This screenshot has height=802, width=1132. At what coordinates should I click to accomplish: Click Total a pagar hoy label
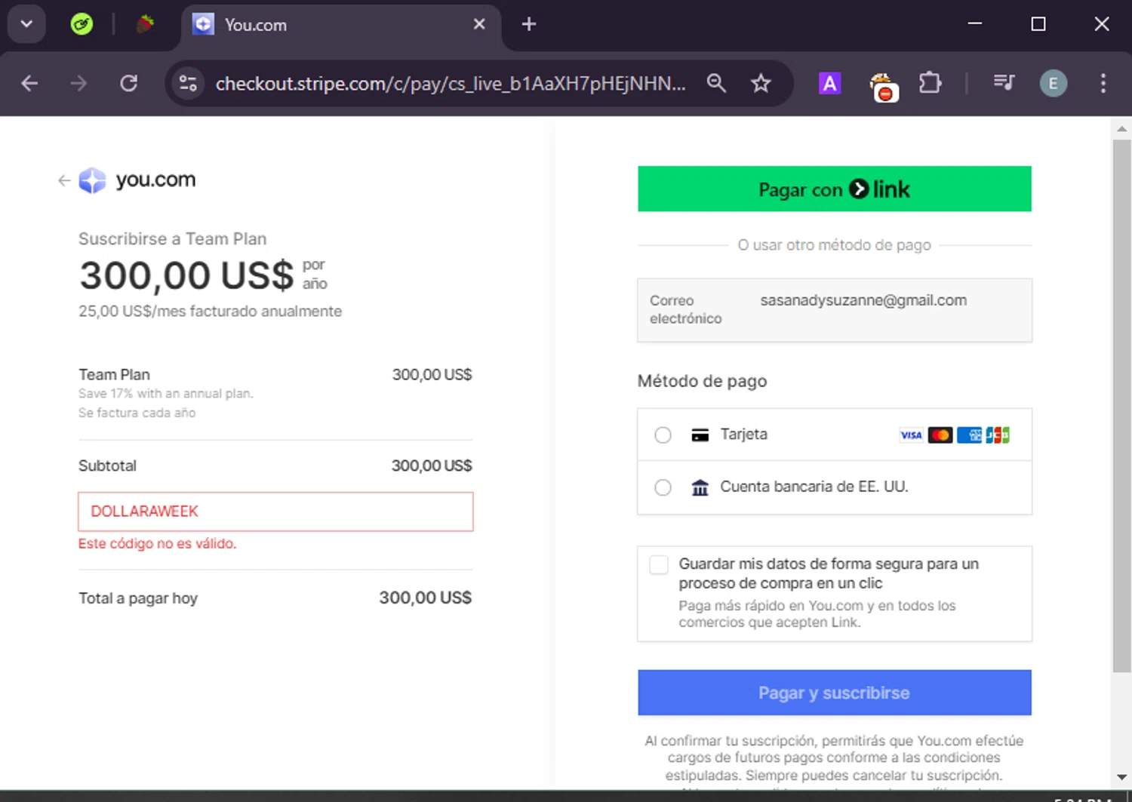138,598
